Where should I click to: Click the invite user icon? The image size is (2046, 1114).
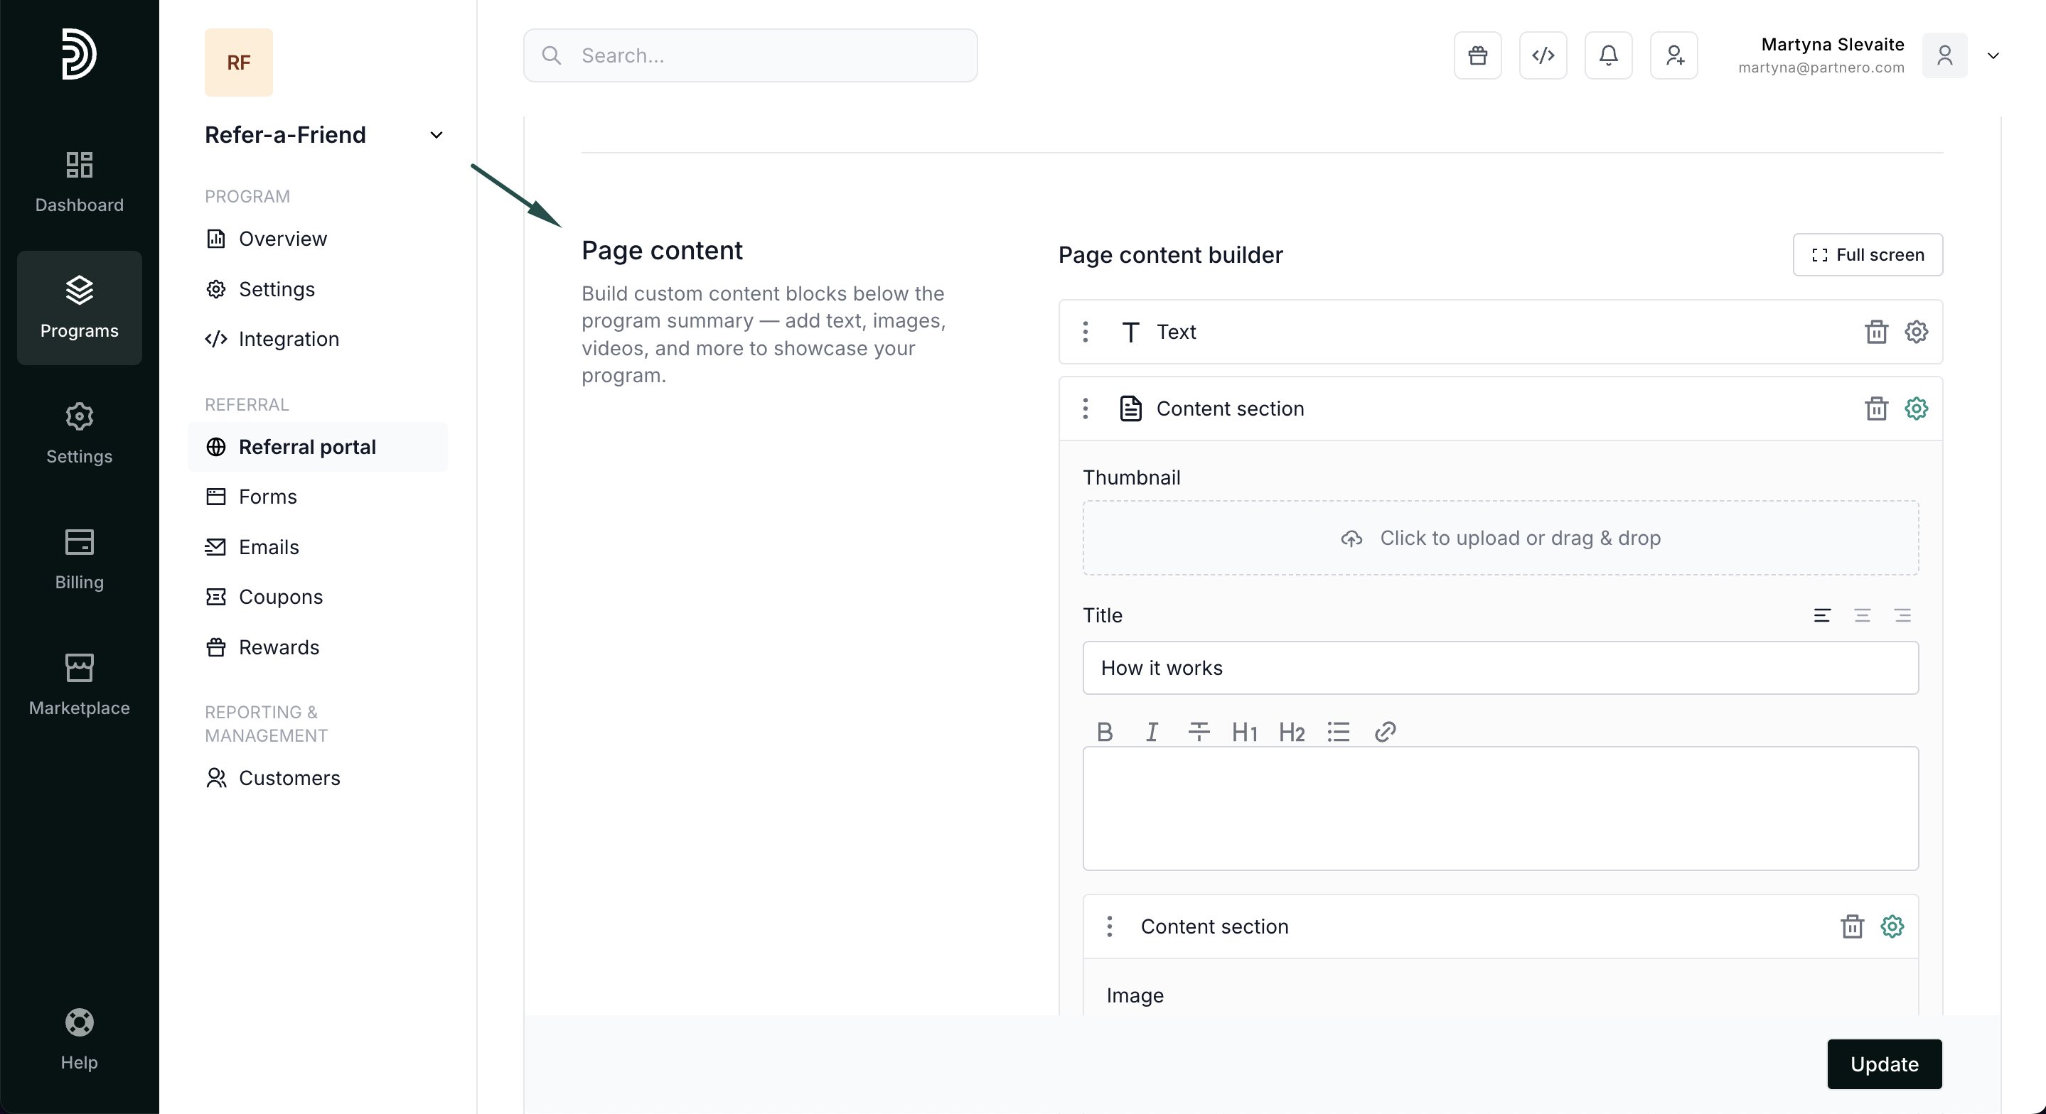click(1673, 55)
